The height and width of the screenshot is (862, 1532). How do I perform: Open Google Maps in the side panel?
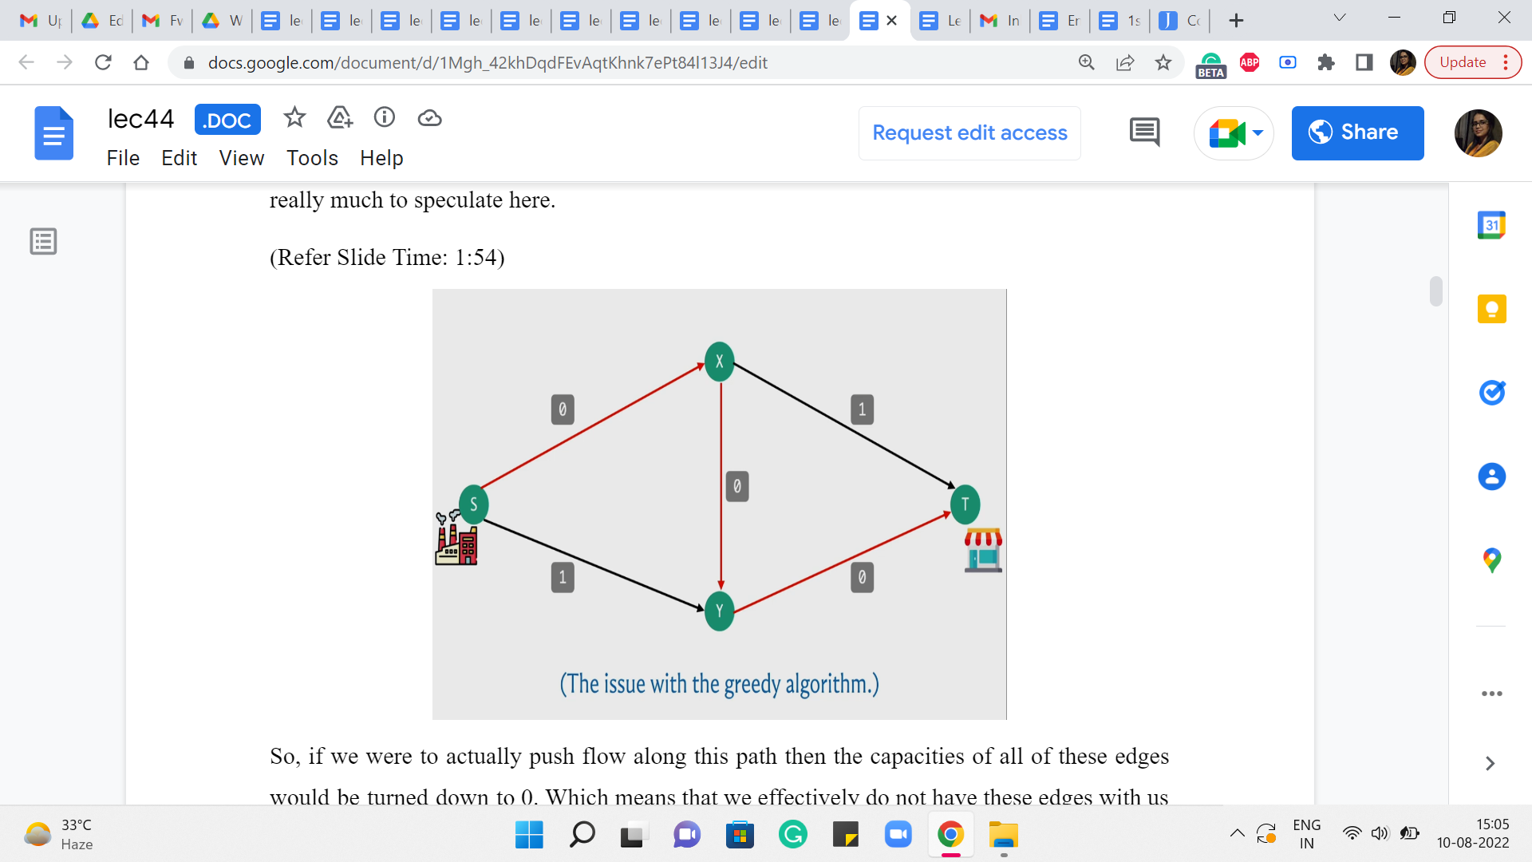point(1491,560)
